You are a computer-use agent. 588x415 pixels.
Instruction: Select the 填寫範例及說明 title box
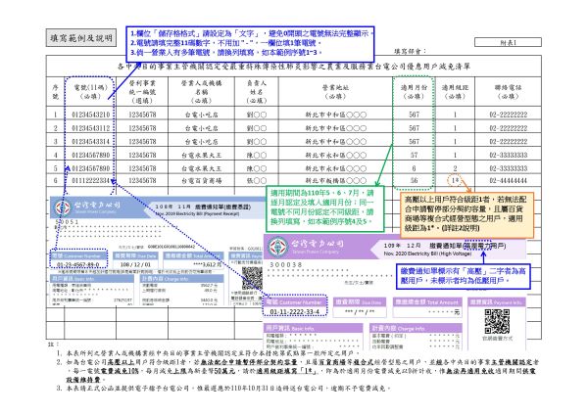point(81,38)
